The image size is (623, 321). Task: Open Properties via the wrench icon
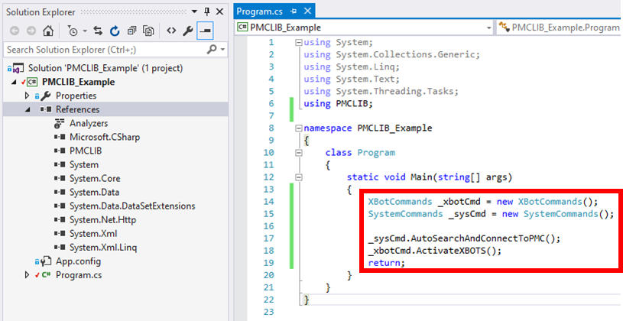pos(187,31)
